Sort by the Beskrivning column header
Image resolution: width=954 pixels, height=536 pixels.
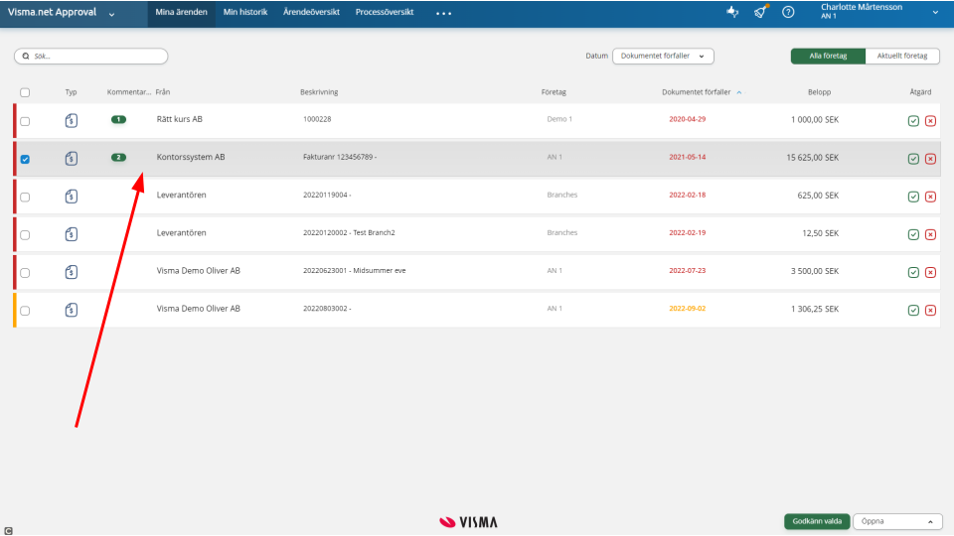coord(319,92)
